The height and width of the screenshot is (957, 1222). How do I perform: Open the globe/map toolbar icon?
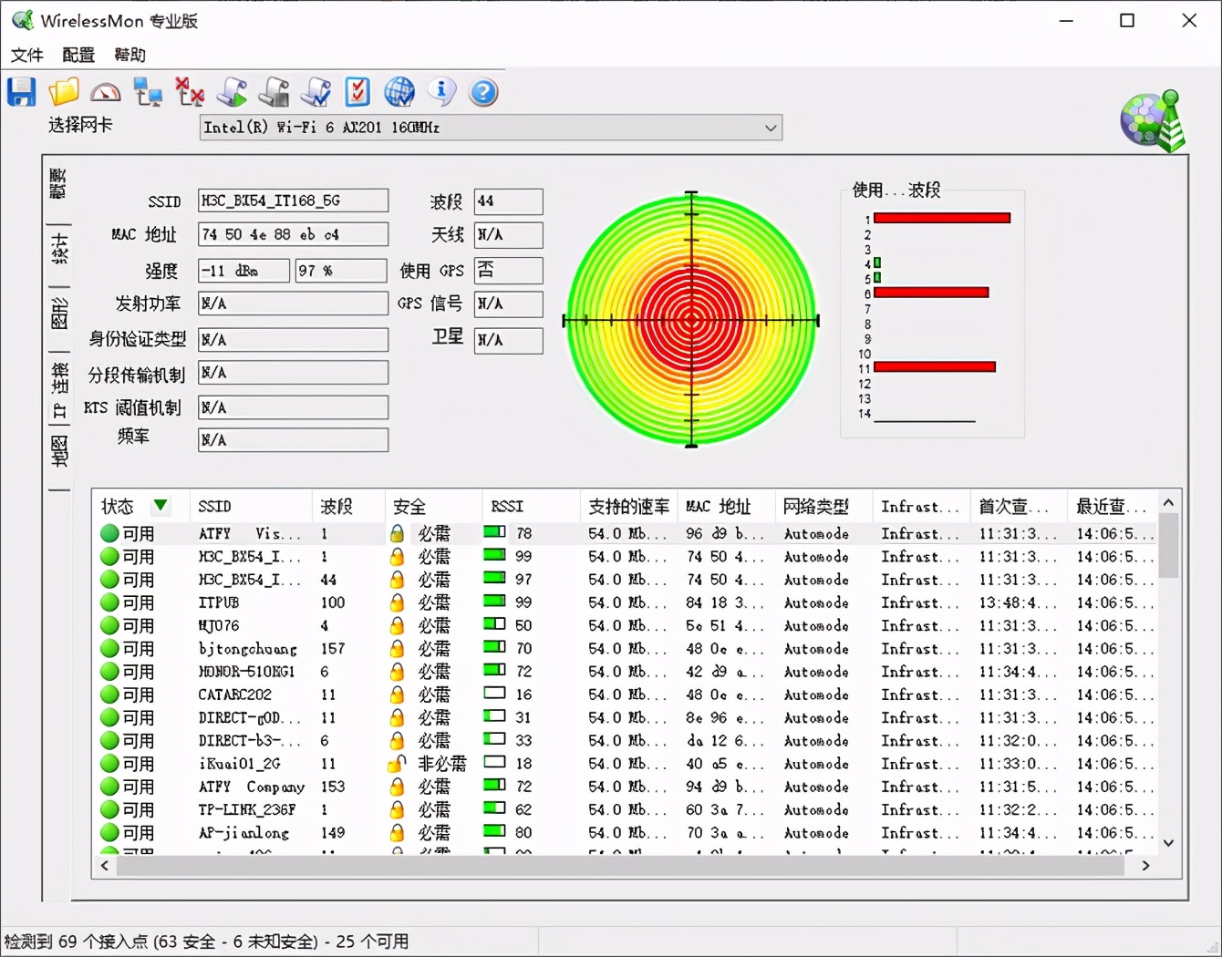[399, 91]
